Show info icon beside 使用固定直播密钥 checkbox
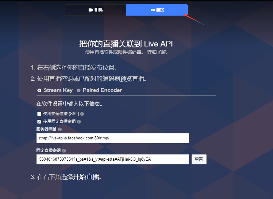Screen dimensions: 273x199 (79, 122)
